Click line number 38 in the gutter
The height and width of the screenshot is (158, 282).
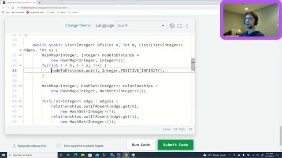click(x=15, y=71)
